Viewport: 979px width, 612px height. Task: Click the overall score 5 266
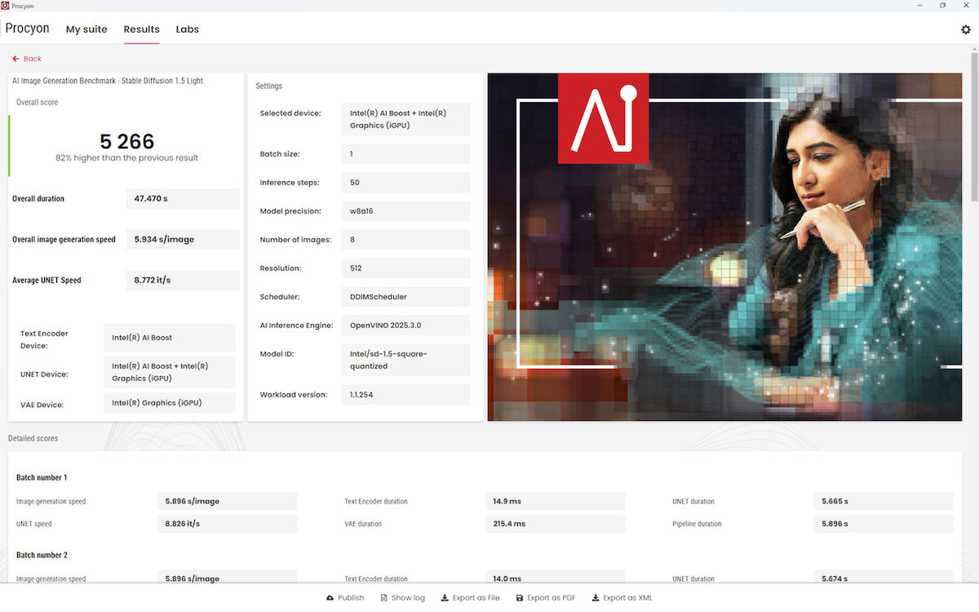point(126,141)
